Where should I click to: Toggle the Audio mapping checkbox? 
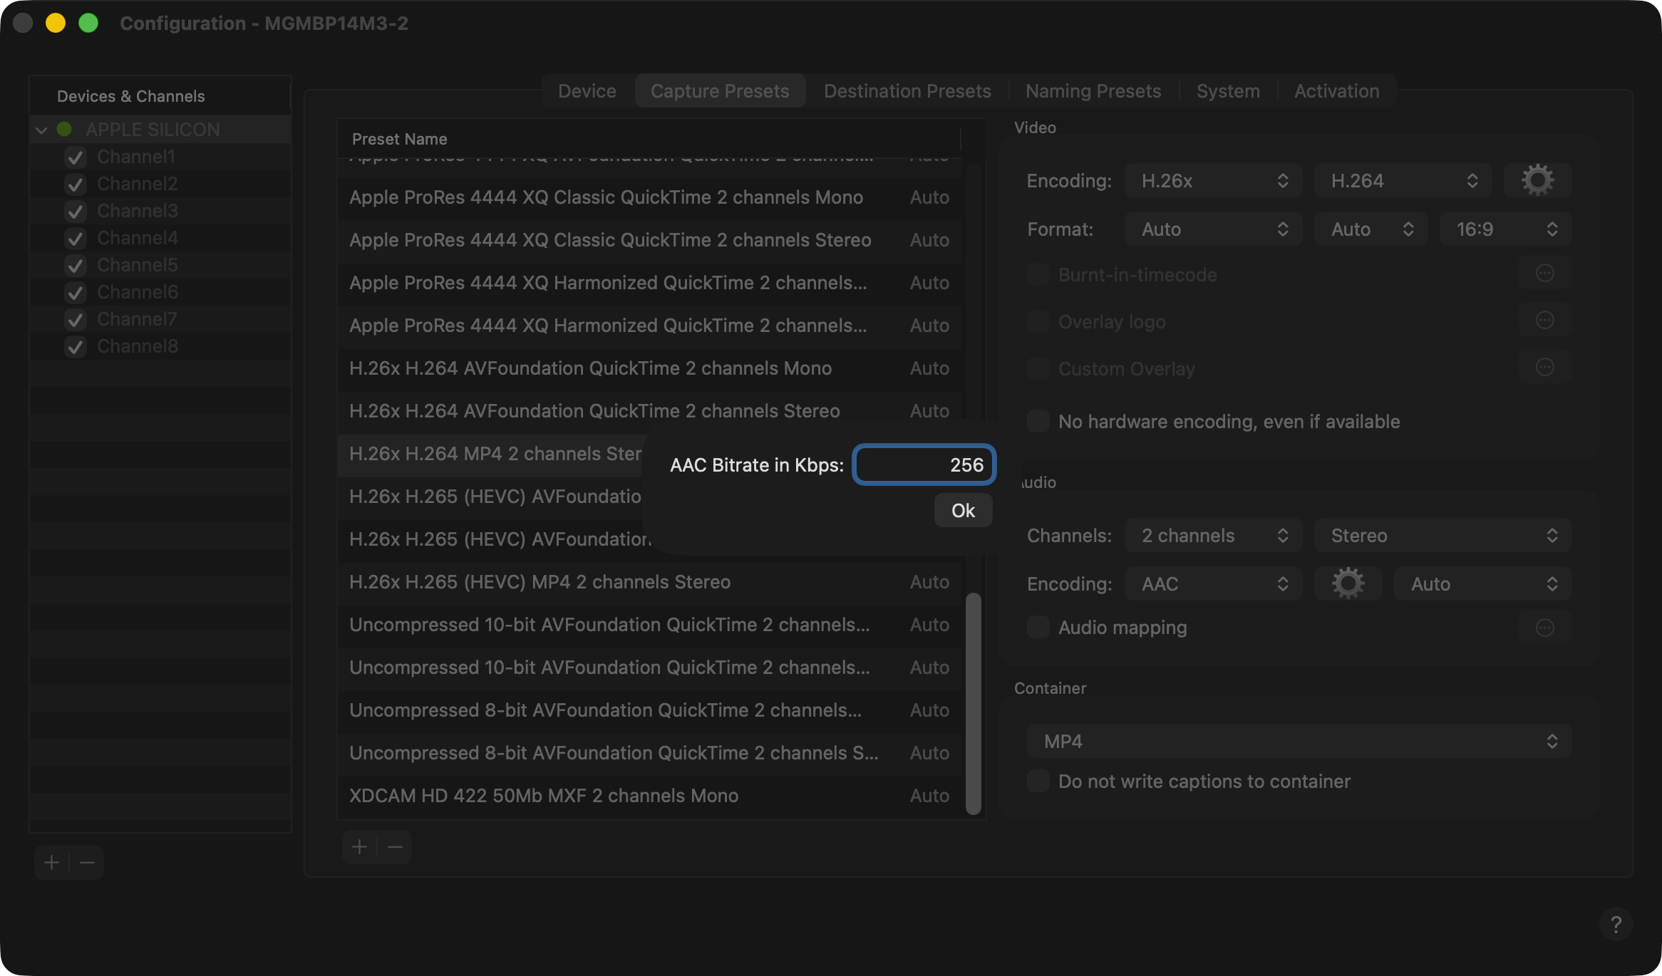[1038, 627]
